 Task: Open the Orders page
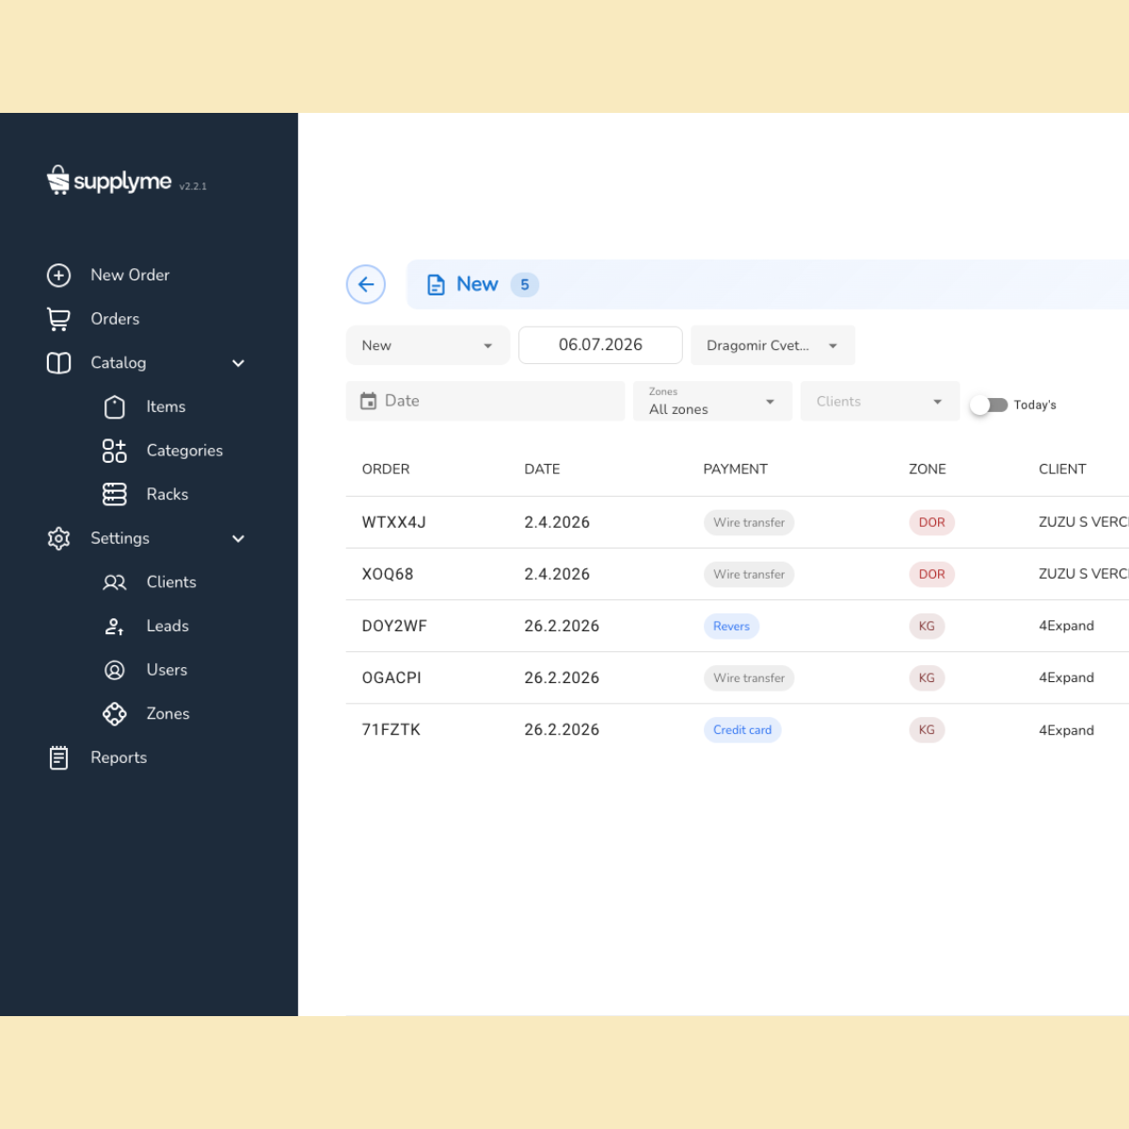115,319
